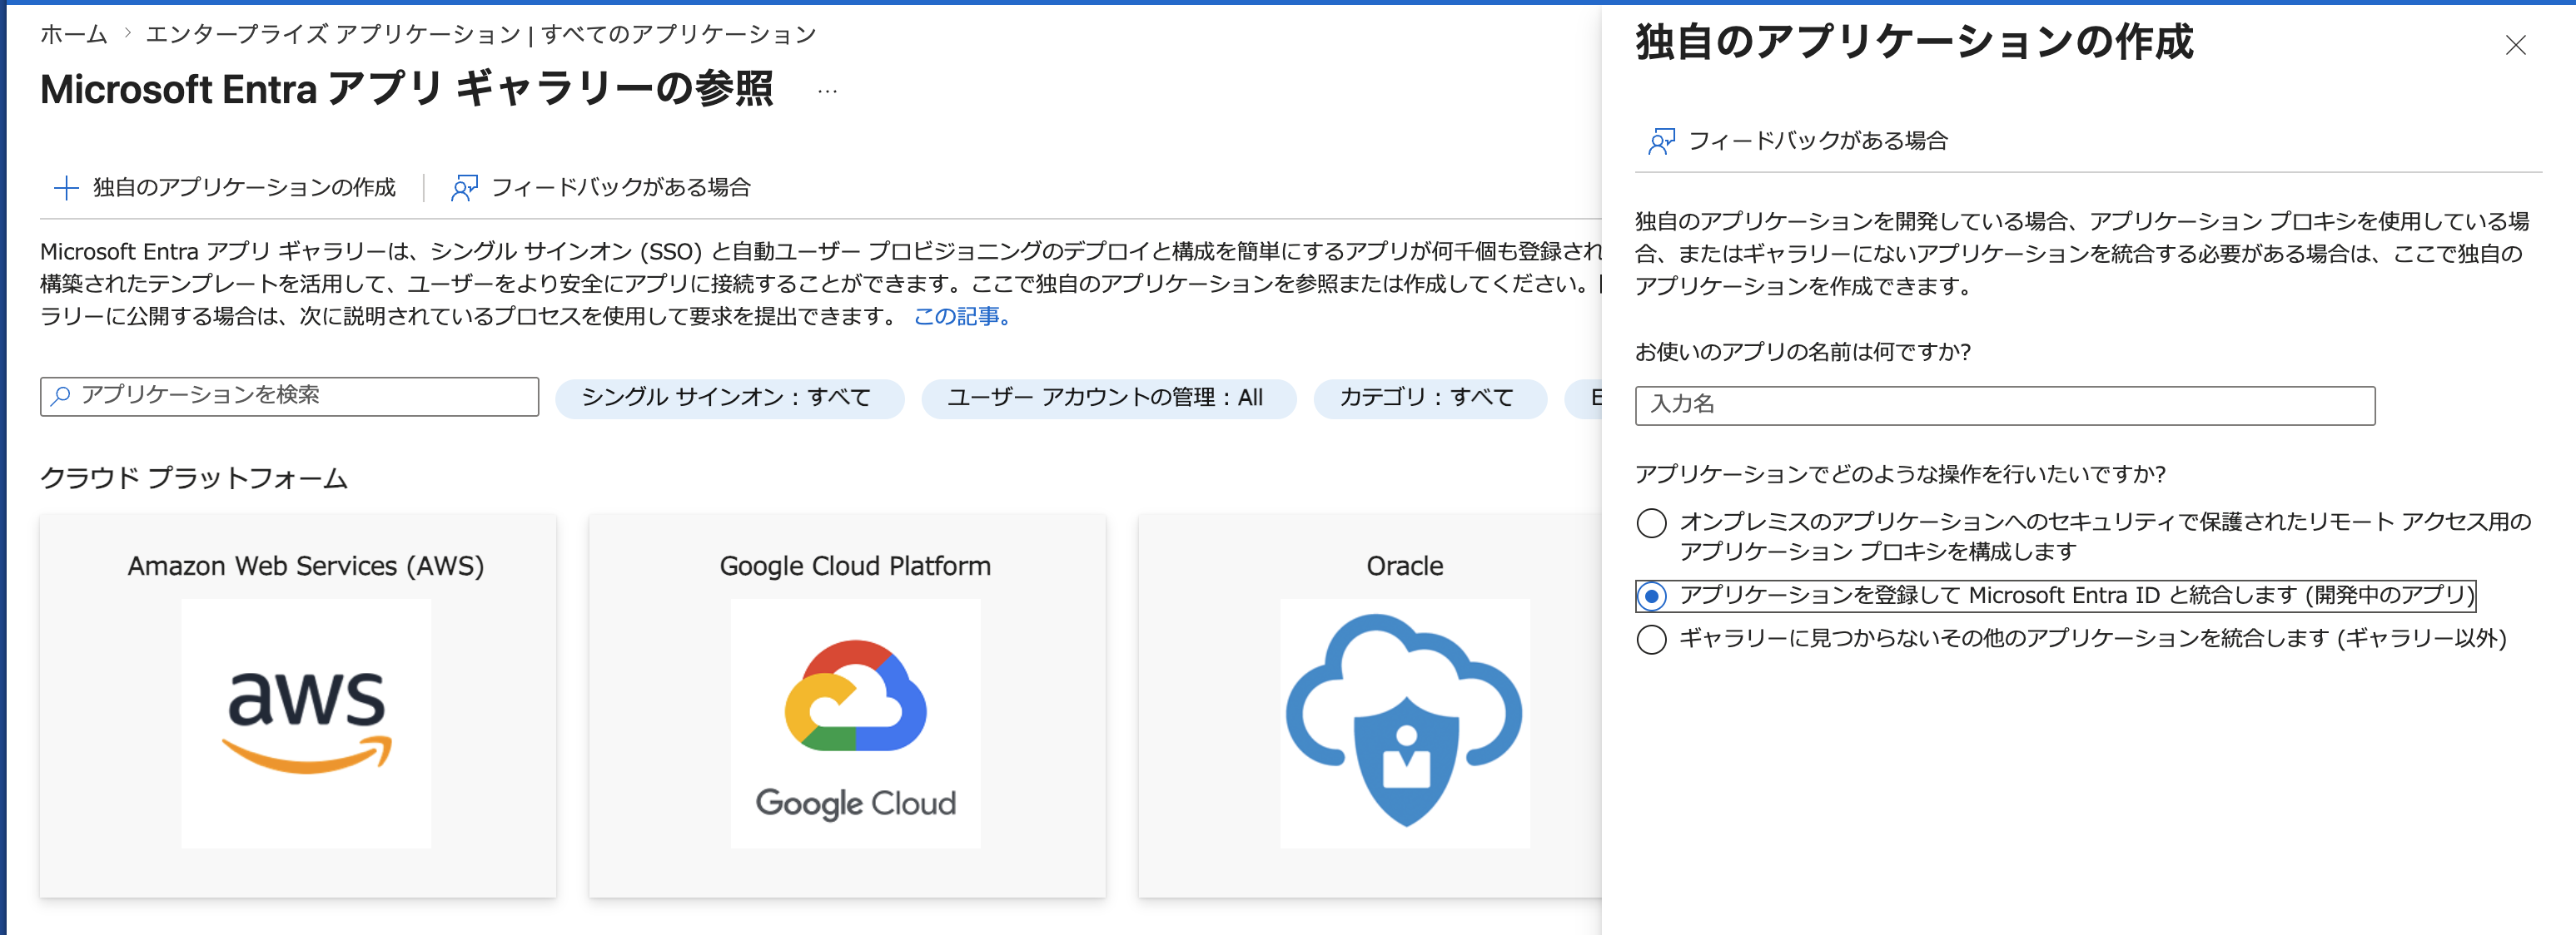The image size is (2576, 935).
Task: Click the feedback icon in the right panel
Action: pos(1661,141)
